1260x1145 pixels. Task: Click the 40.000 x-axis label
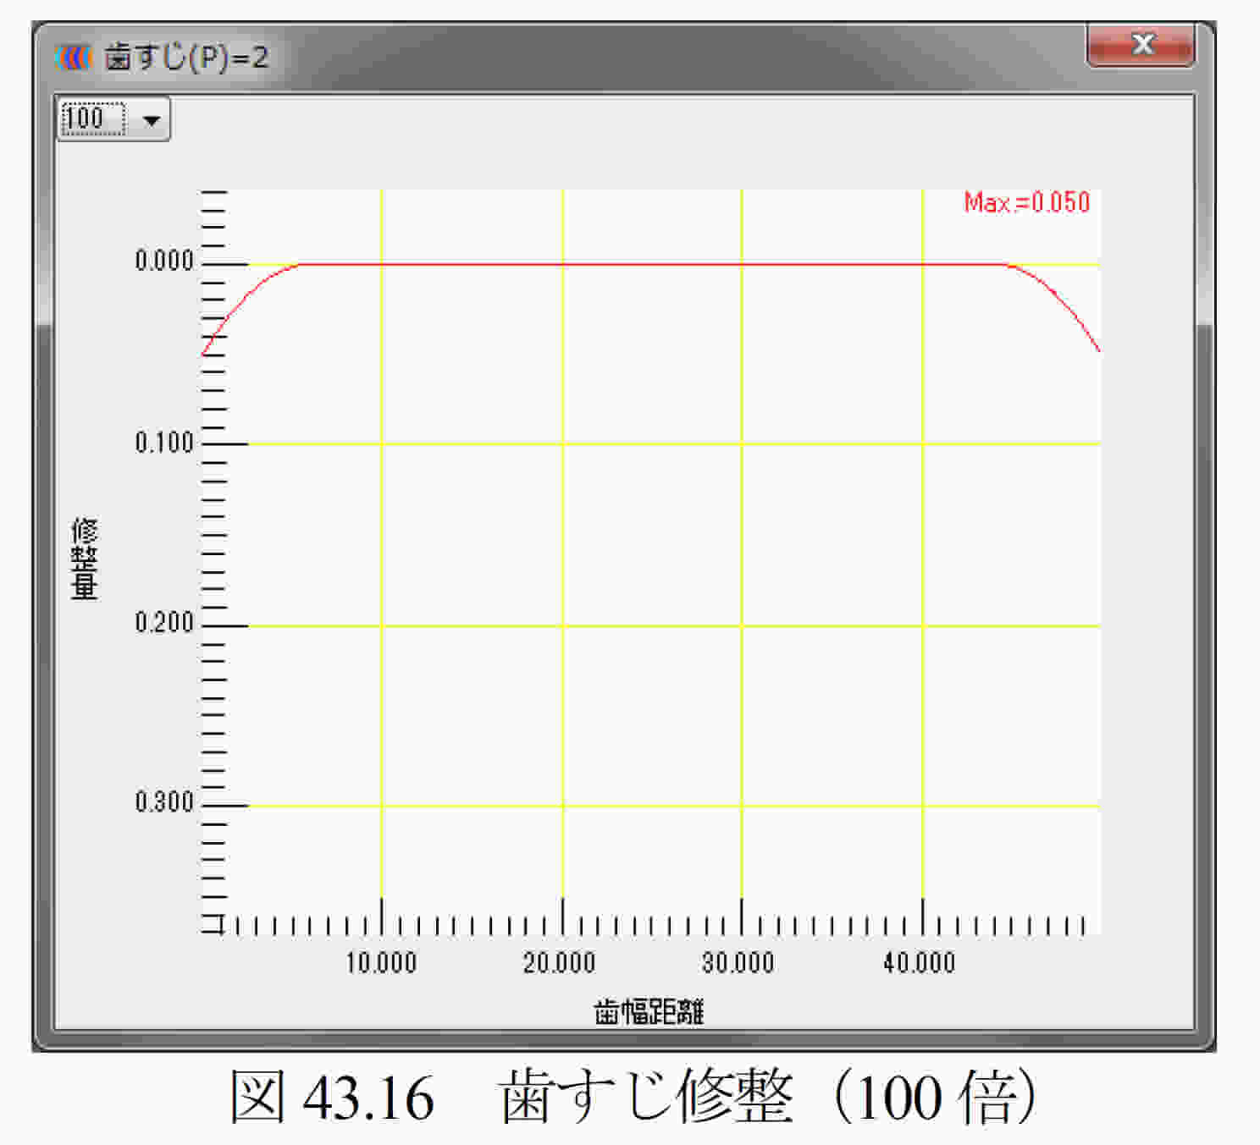point(919,963)
